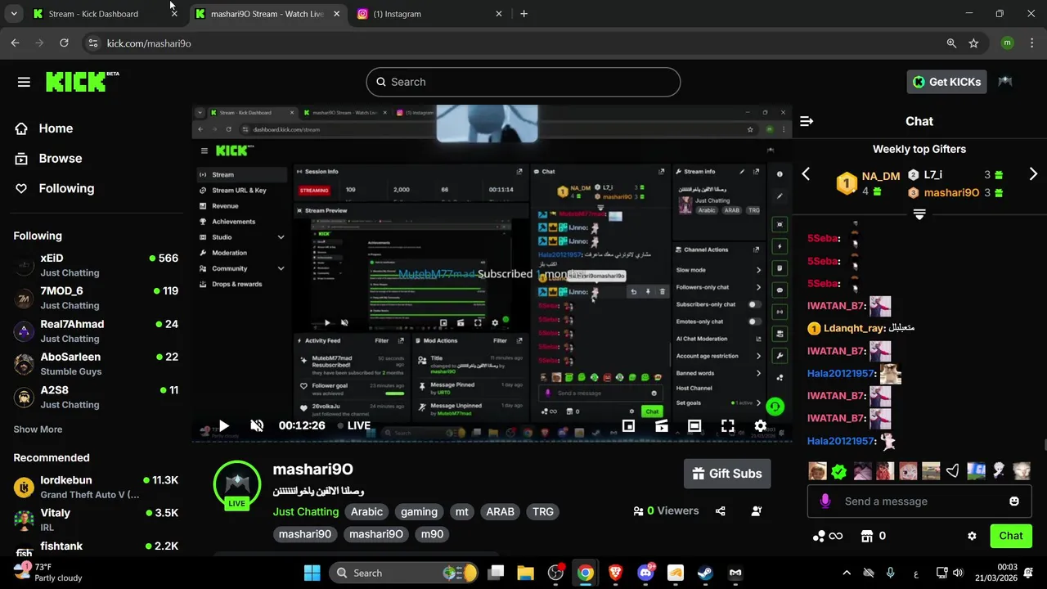Viewport: 1047px width, 589px height.
Task: Click the purple microphone in chat box
Action: coord(825,501)
